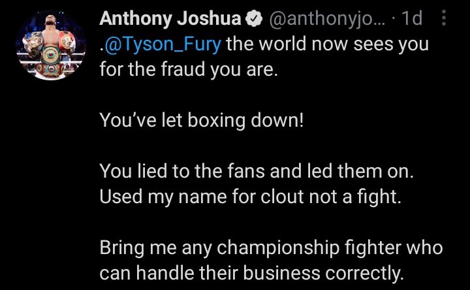Click the blue verified badge icon
470x290 pixels.
tap(254, 18)
